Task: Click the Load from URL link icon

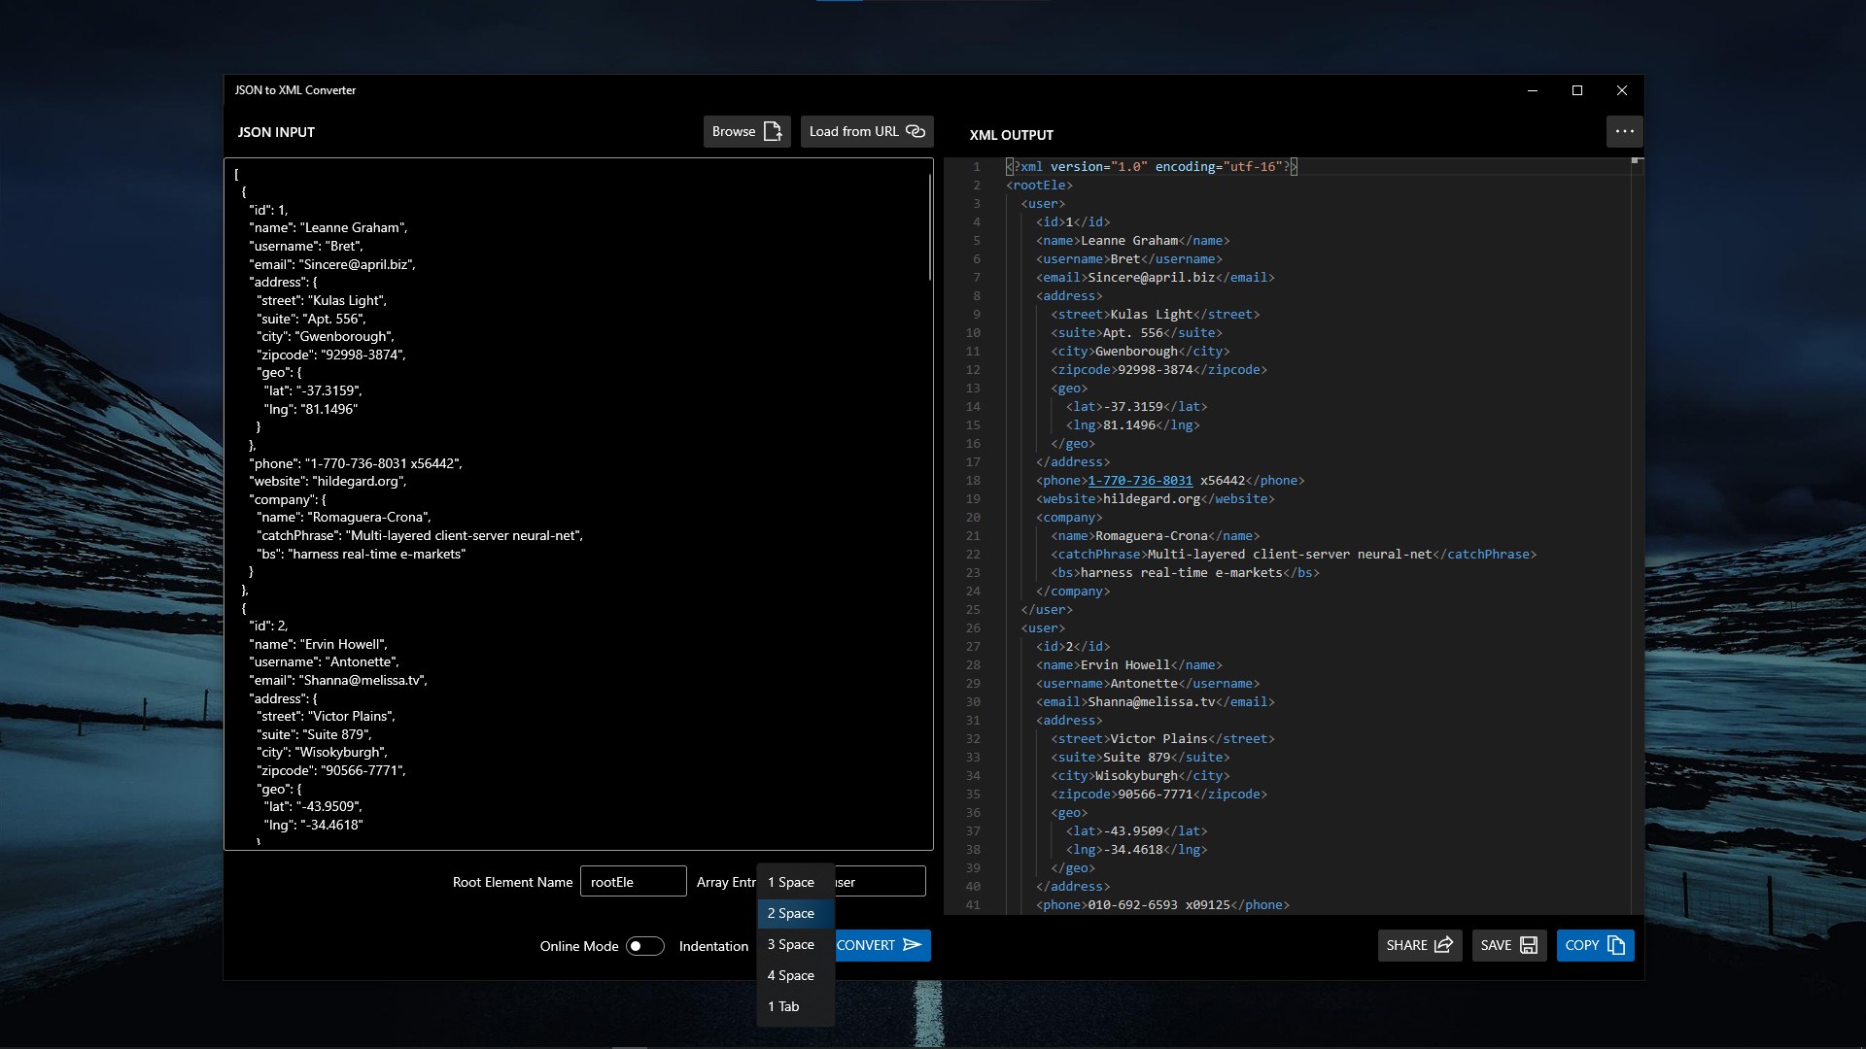Action: tap(916, 131)
